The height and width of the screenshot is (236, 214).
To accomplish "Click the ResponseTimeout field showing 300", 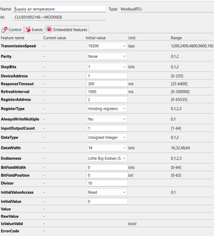I will click(107, 84).
